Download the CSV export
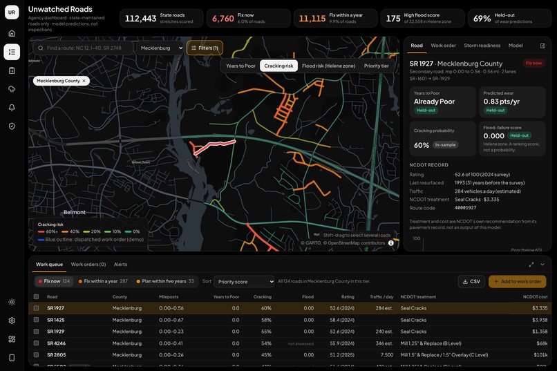Image resolution: width=557 pixels, height=371 pixels. (x=471, y=282)
